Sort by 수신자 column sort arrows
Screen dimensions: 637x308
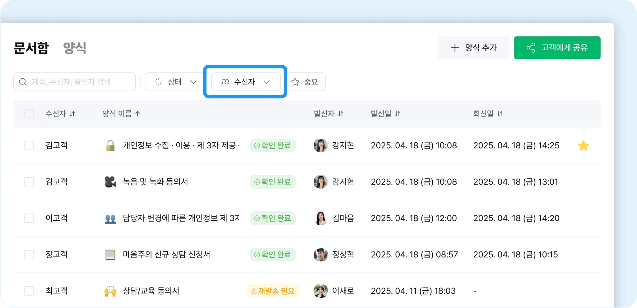coord(72,114)
